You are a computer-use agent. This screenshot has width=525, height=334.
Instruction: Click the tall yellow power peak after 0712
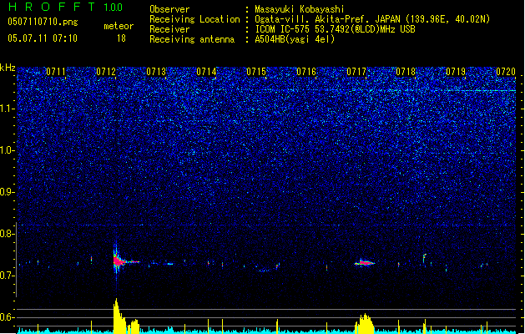pos(119,316)
